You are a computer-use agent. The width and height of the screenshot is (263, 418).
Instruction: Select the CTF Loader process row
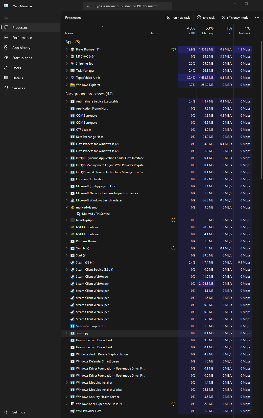[157, 130]
